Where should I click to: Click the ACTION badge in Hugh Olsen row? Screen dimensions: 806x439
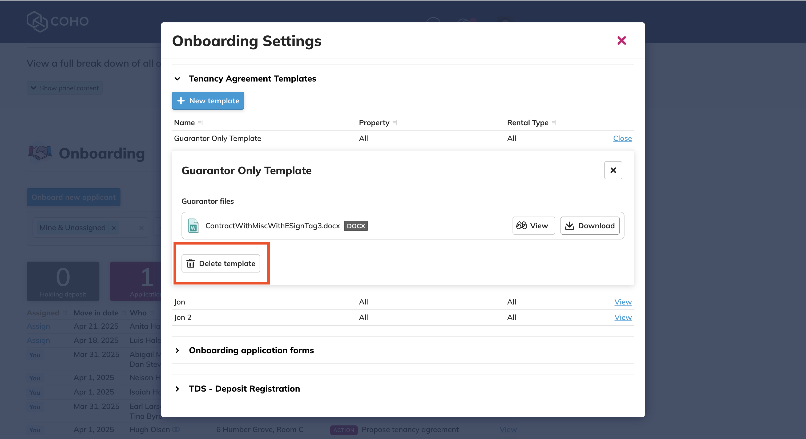(x=344, y=430)
